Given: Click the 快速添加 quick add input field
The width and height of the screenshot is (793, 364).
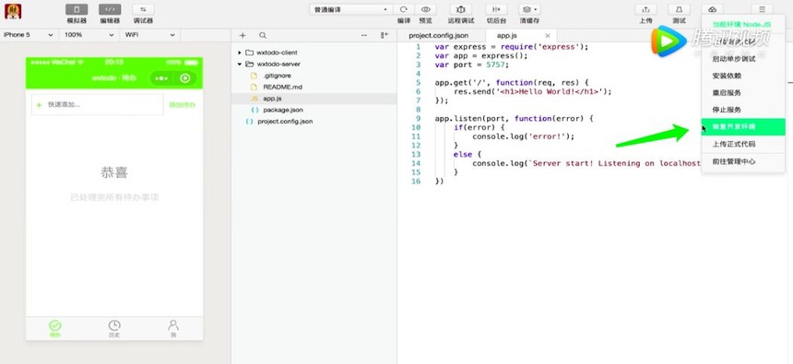Looking at the screenshot, I should [x=98, y=105].
